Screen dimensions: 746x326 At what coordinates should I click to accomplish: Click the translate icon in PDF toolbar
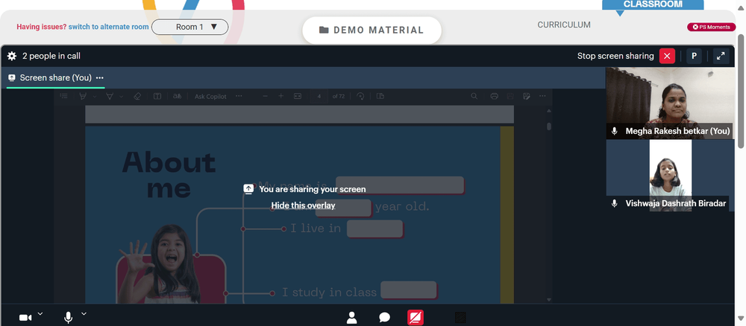tap(177, 96)
